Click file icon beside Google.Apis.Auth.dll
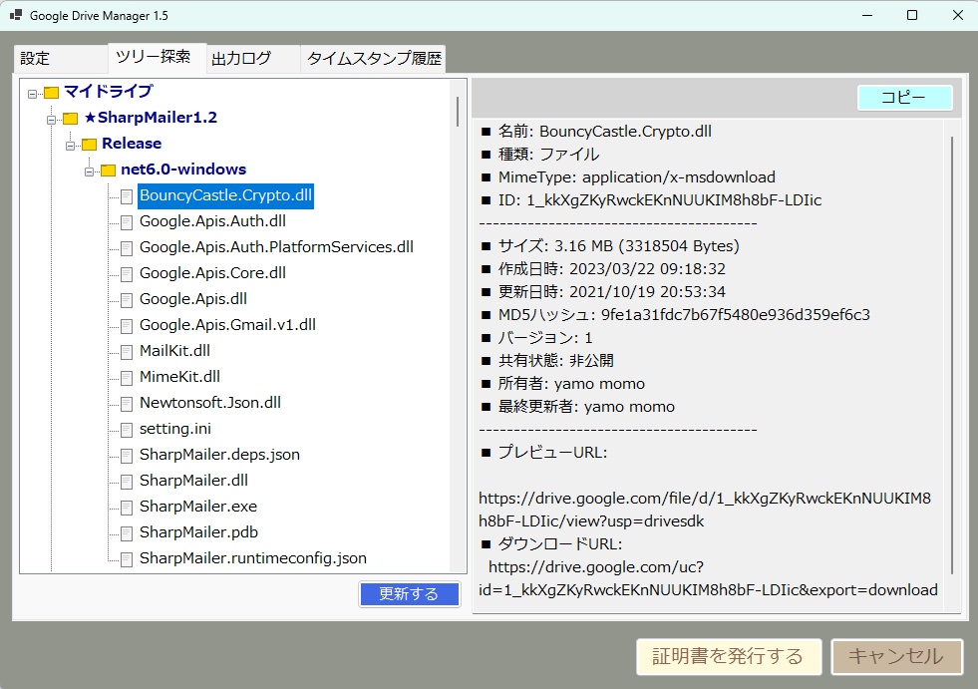Image resolution: width=978 pixels, height=689 pixels. pos(126,222)
